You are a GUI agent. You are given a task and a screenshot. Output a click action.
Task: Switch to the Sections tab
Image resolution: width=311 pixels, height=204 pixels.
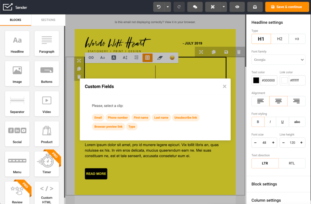coord(48,19)
